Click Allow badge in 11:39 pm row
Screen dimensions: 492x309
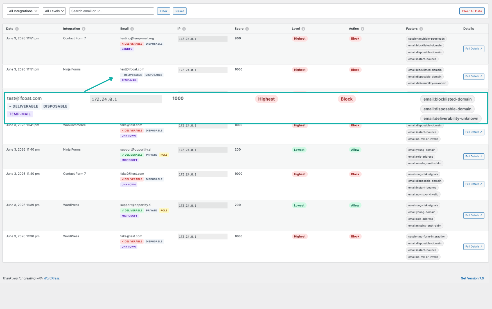pos(355,205)
